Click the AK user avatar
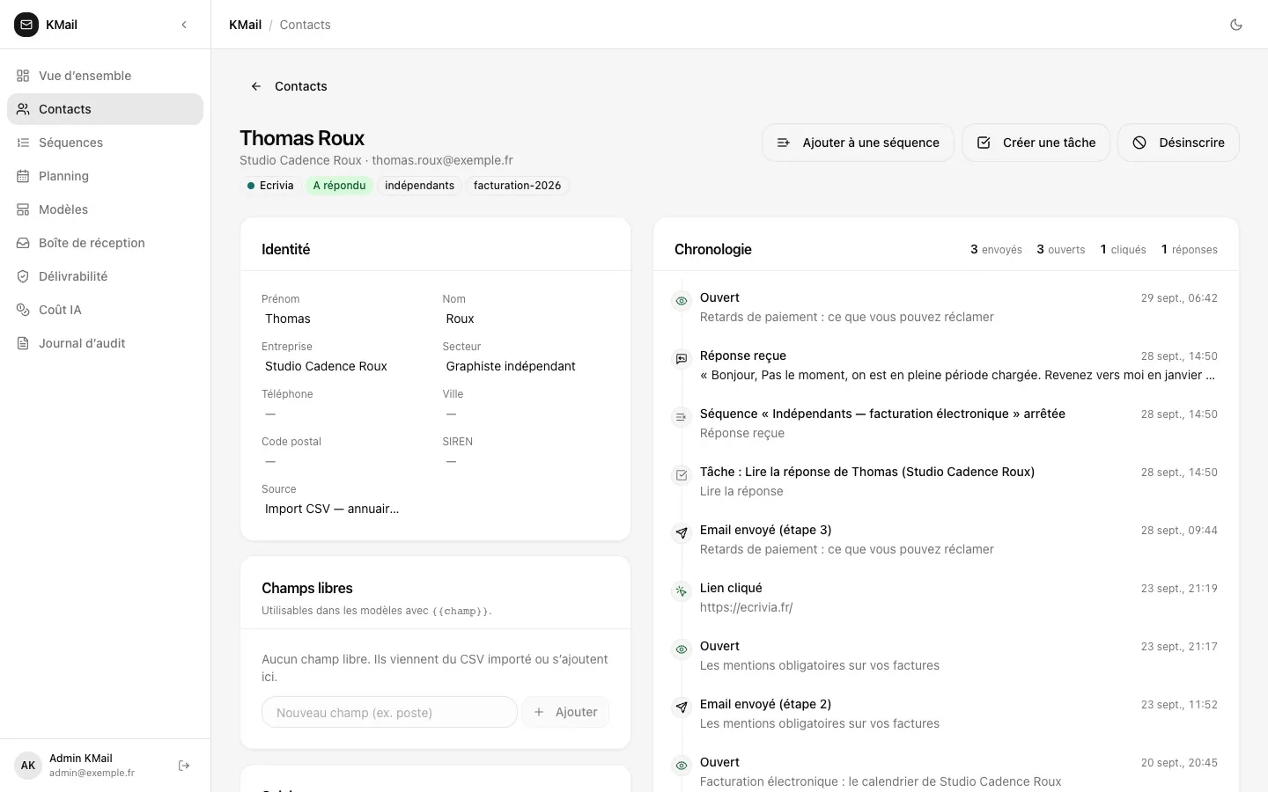Screen dimensions: 1268x792 (28, 766)
